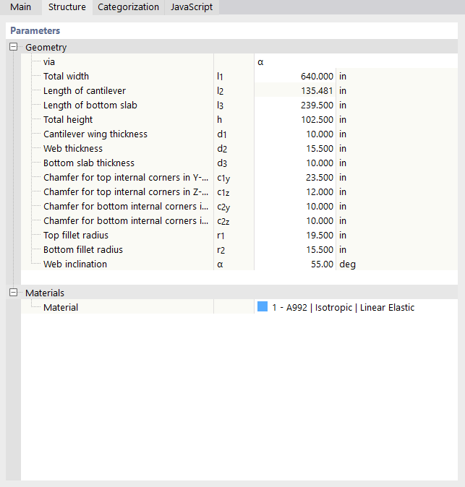The image size is (465, 487).
Task: Click the l3 symbol cell
Action: pyautogui.click(x=234, y=105)
